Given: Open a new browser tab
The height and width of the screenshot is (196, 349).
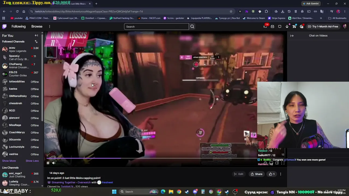Looking at the screenshot, I should point(96,4).
